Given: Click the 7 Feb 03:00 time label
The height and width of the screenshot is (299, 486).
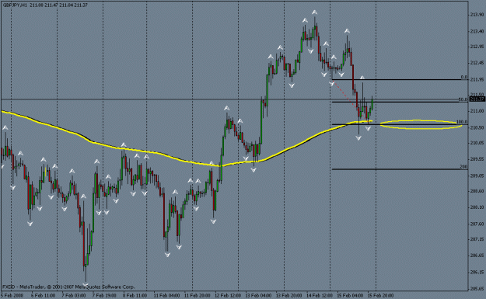Looking at the screenshot, I should pos(73,295).
